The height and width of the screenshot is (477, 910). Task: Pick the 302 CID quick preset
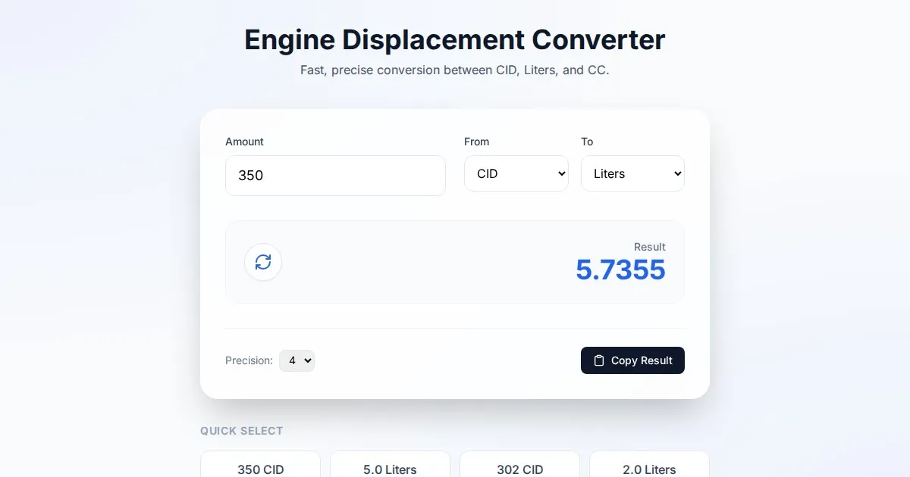click(519, 468)
